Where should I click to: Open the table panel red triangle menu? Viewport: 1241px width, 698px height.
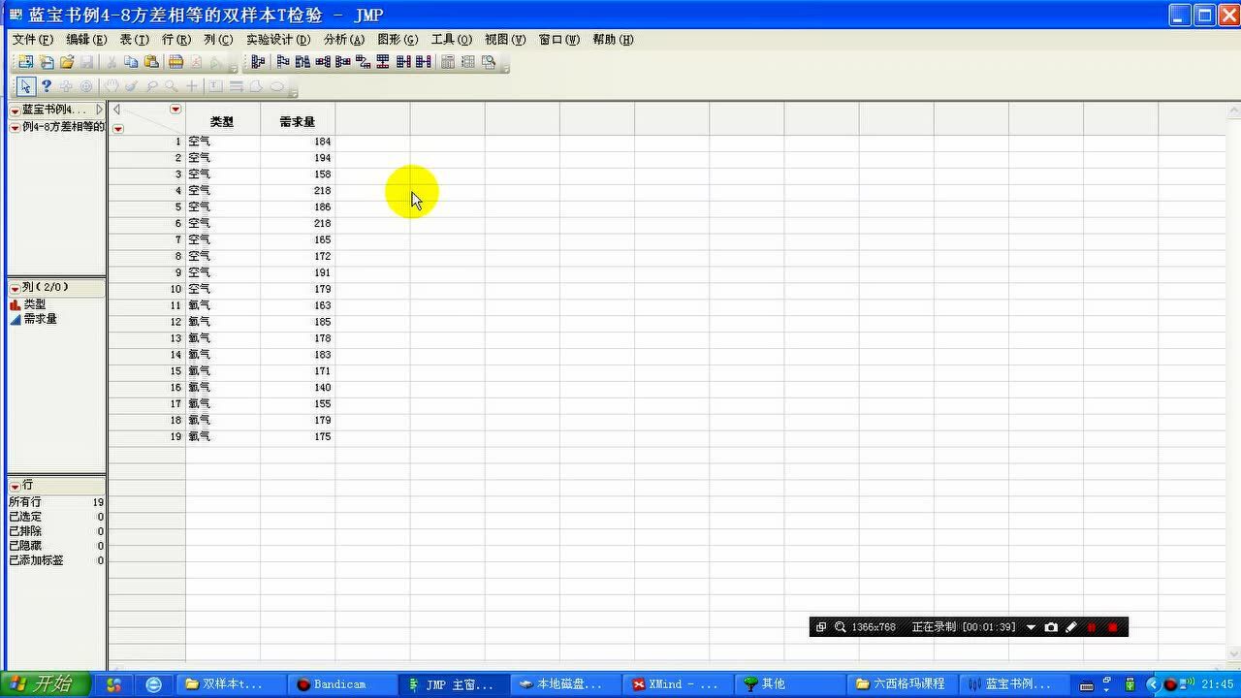(14, 110)
